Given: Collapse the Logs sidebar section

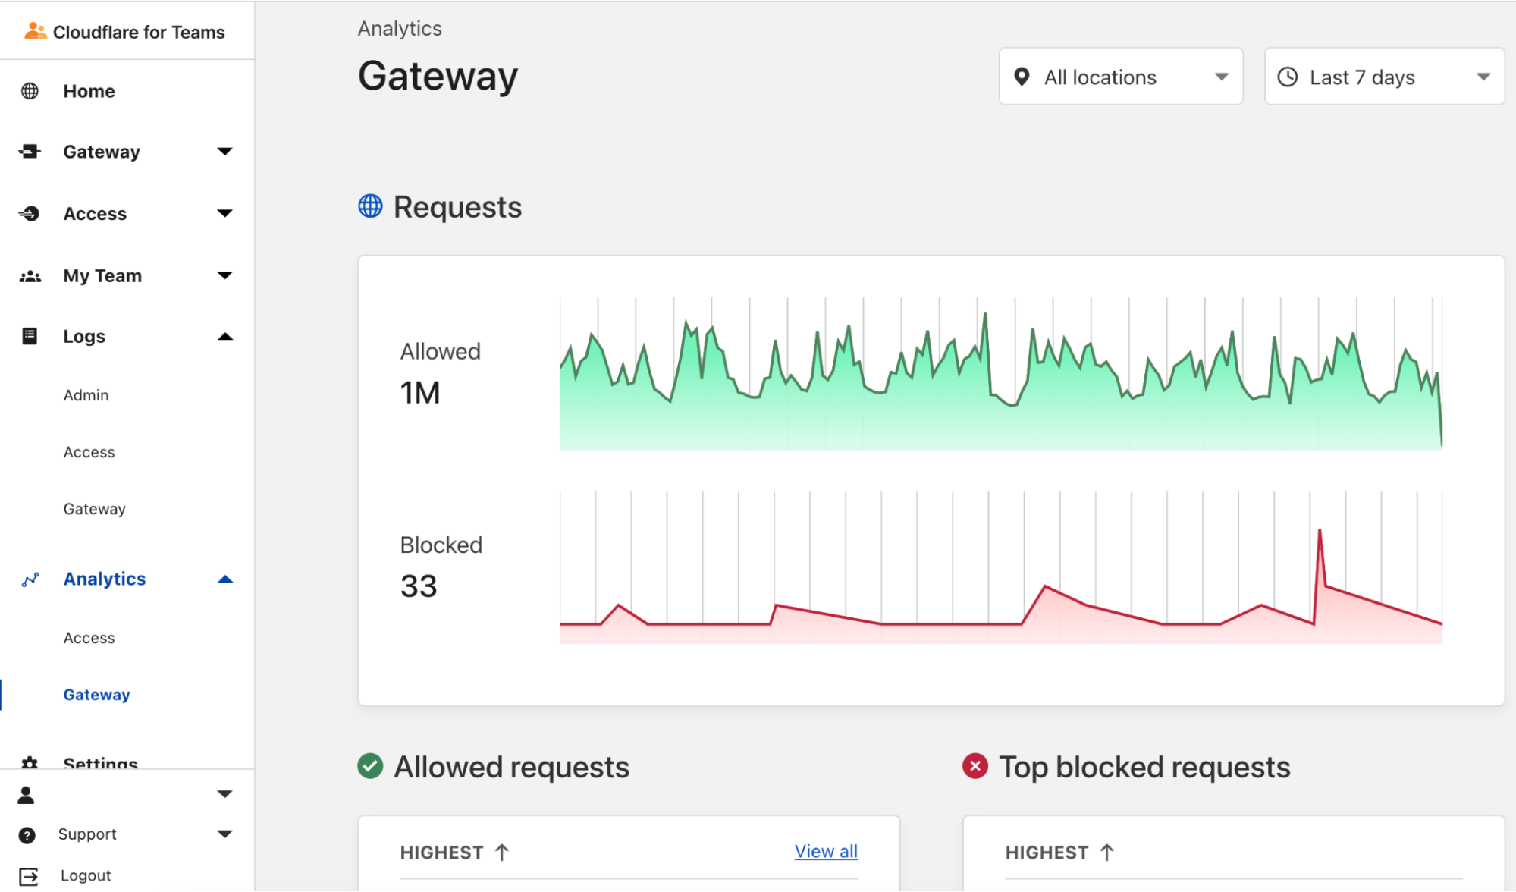Looking at the screenshot, I should (x=224, y=337).
